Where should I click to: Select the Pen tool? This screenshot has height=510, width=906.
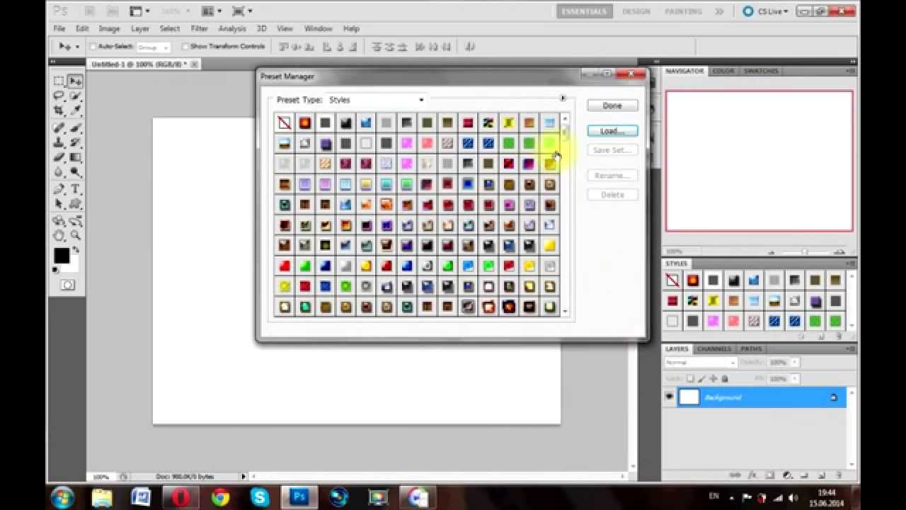point(59,189)
